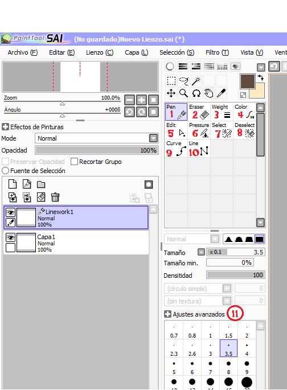
Task: Open the Editar menu
Action: [61, 52]
